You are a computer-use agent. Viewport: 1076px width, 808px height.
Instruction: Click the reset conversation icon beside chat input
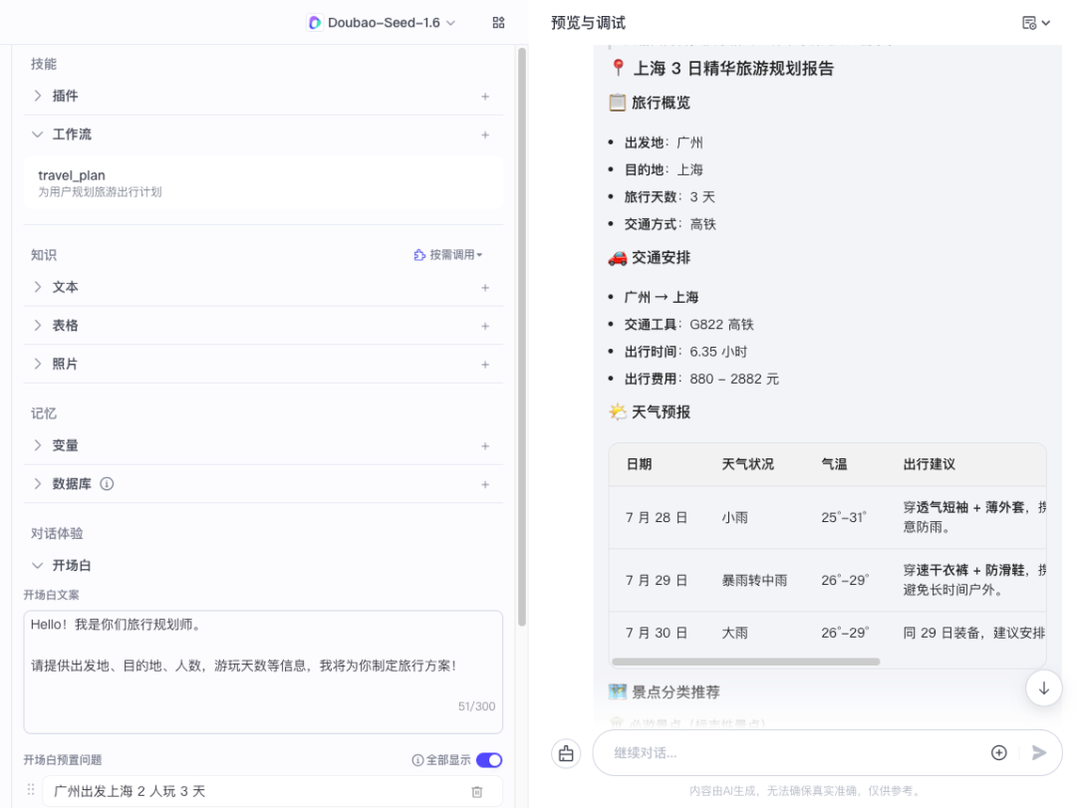point(565,753)
